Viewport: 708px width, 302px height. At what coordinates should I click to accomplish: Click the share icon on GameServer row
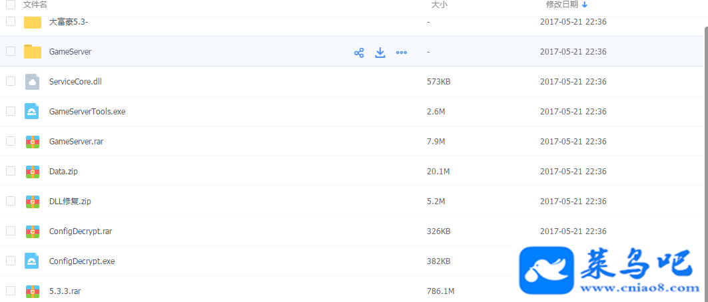pos(359,53)
